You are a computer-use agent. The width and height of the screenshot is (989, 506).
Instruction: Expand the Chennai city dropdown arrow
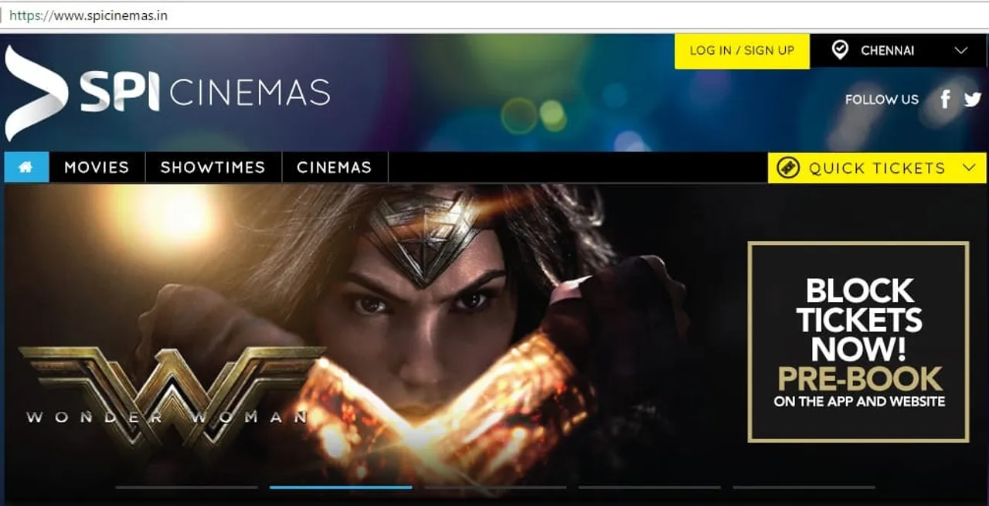[960, 50]
